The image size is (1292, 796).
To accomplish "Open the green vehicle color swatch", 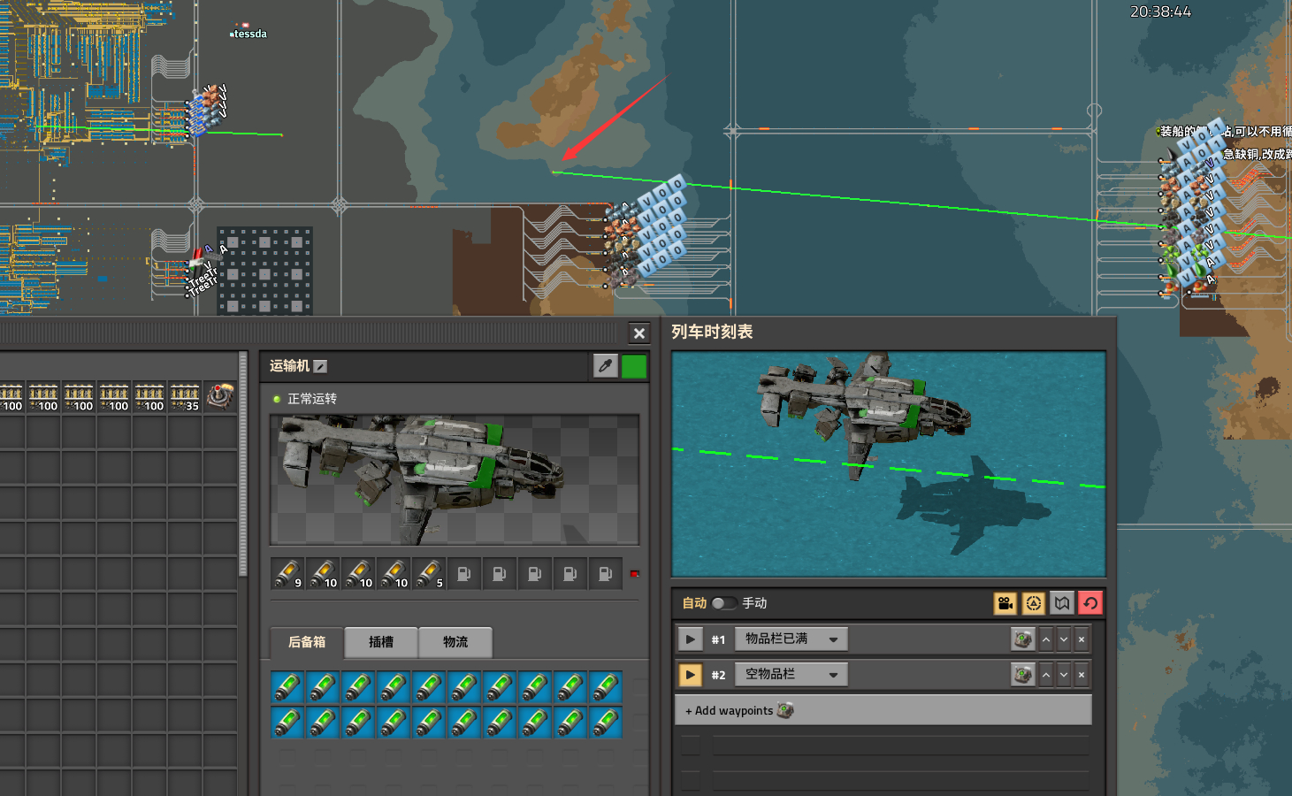I will pos(634,366).
